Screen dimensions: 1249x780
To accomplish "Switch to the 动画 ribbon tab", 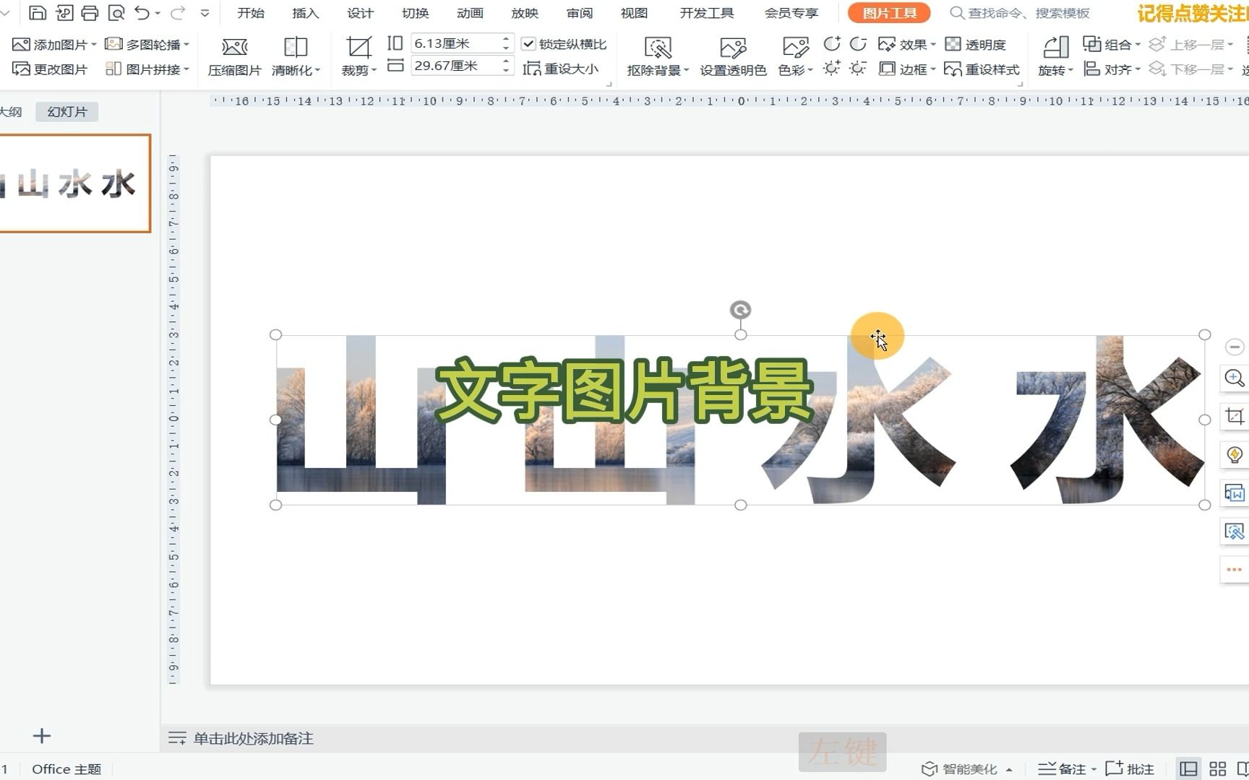I will click(469, 12).
